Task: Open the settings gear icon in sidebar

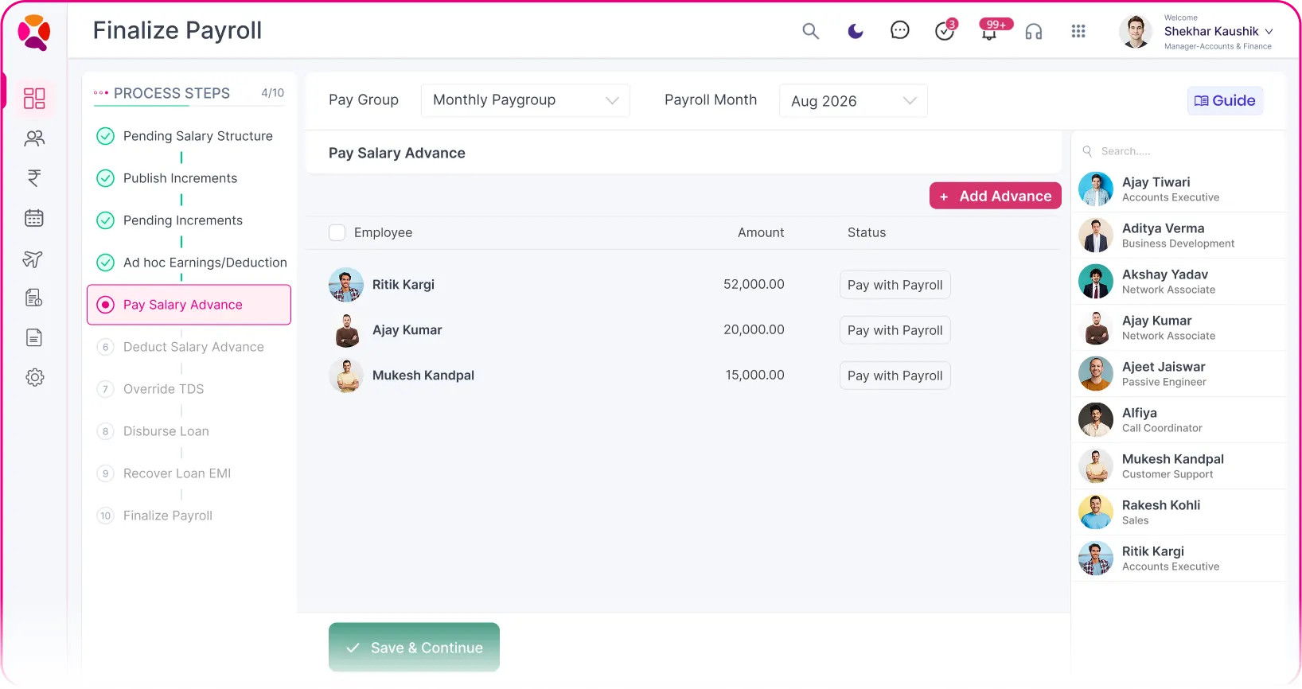Action: tap(34, 377)
